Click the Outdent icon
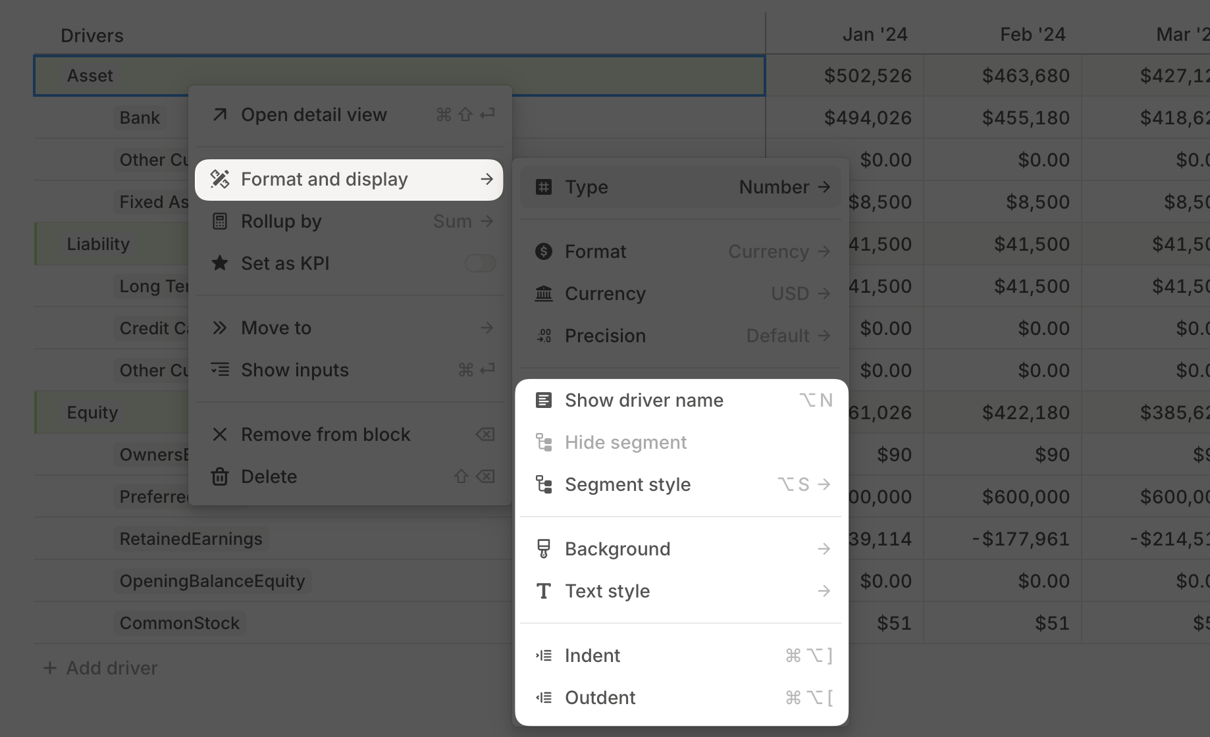Image resolution: width=1210 pixels, height=737 pixels. click(544, 698)
